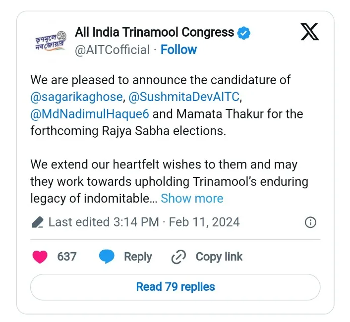The image size is (350, 322).
Task: Click the X logo icon
Action: [310, 33]
